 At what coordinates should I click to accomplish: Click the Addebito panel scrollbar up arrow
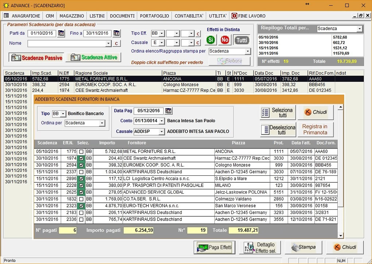click(341, 107)
